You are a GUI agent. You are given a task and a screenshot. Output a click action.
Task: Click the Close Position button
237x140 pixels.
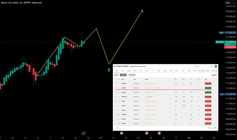[132, 75]
